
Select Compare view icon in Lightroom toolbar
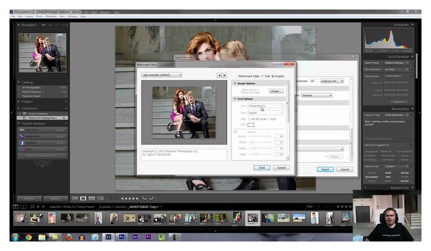tap(92, 198)
